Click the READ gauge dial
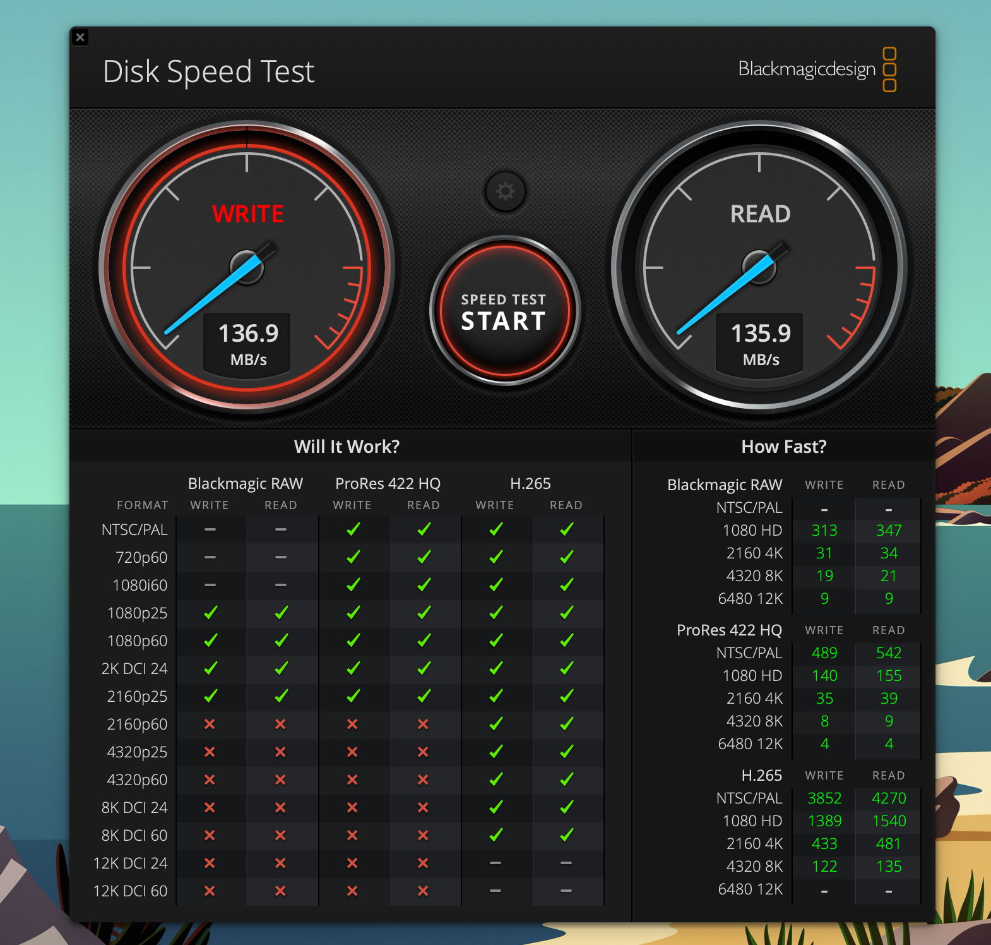The image size is (991, 945). coord(759,267)
